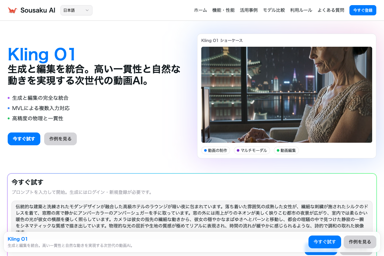This screenshot has width=384, height=256.
Task: Open よくある質問 navigation link
Action: click(331, 10)
